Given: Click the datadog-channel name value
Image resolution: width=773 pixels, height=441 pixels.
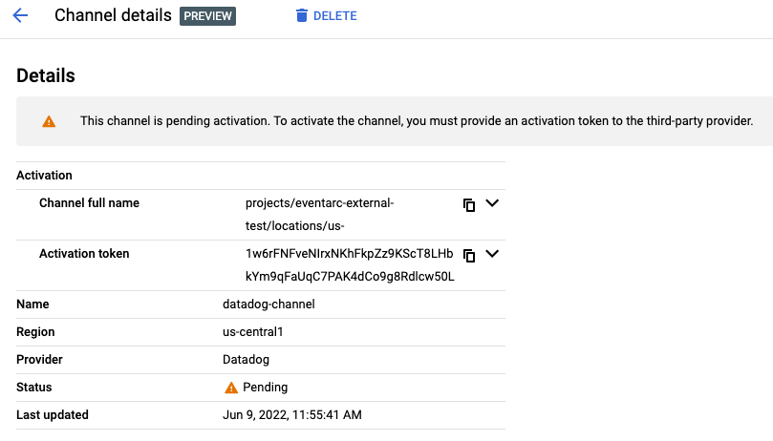Looking at the screenshot, I should tap(268, 304).
